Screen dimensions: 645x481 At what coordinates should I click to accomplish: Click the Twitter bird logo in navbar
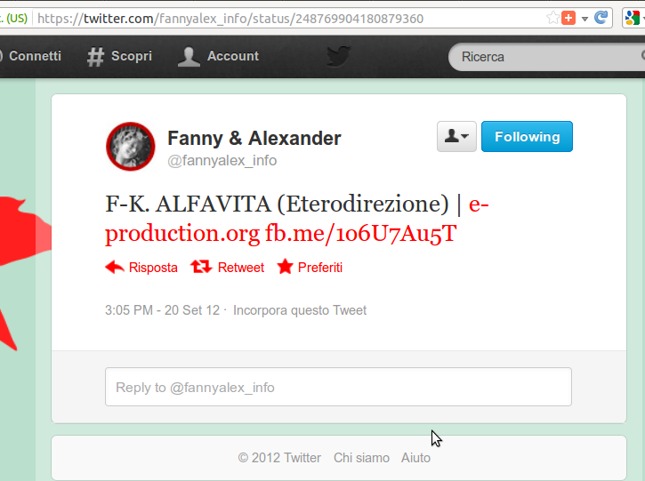[339, 56]
